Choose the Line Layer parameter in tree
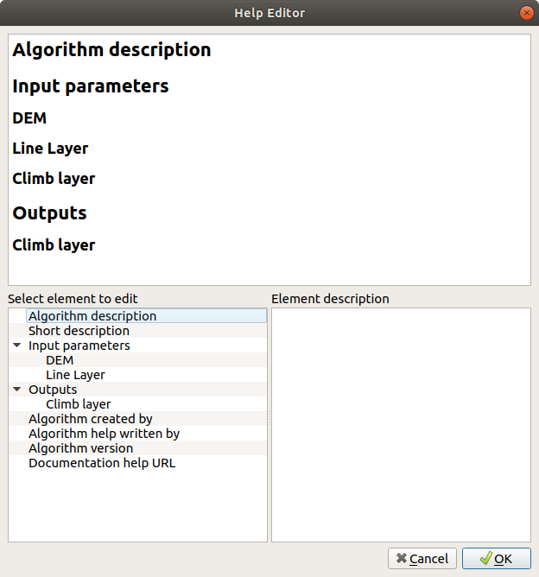This screenshot has width=539, height=577. [x=75, y=375]
